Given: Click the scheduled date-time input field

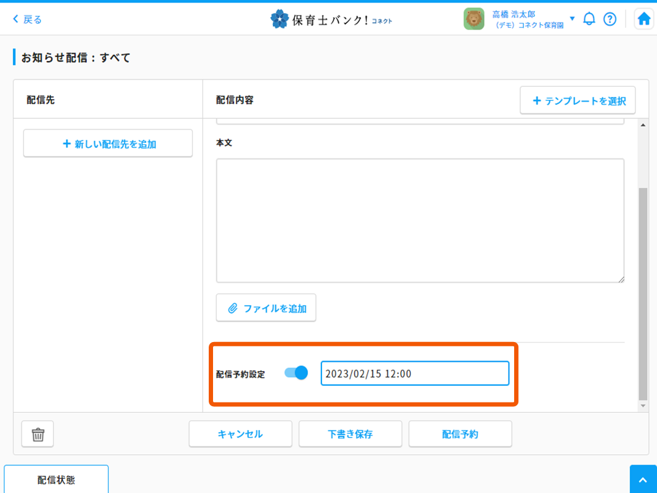Looking at the screenshot, I should (x=414, y=373).
